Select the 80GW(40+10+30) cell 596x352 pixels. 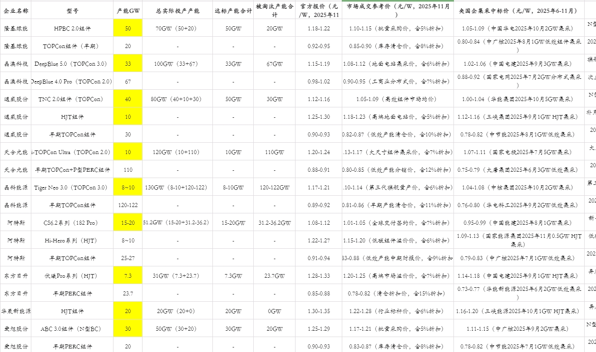[177, 99]
